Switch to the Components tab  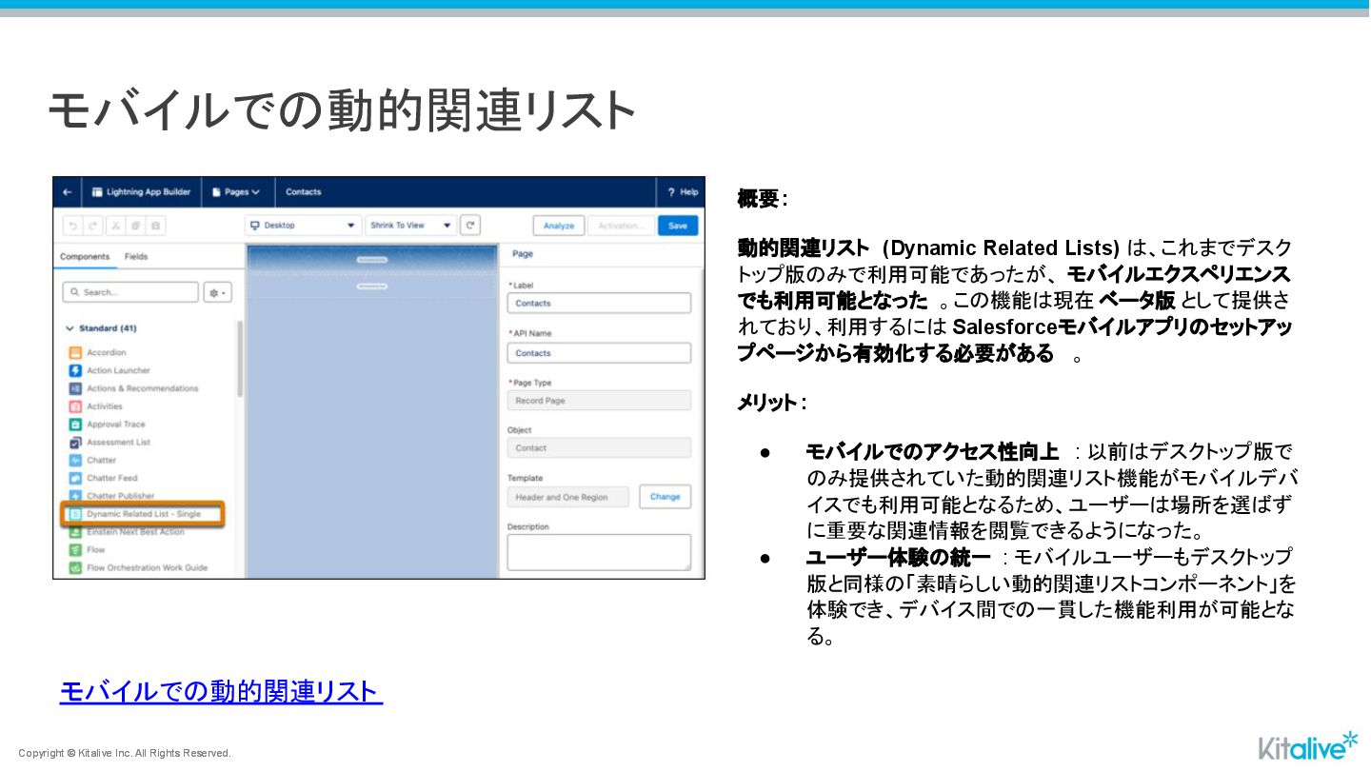[x=85, y=257]
